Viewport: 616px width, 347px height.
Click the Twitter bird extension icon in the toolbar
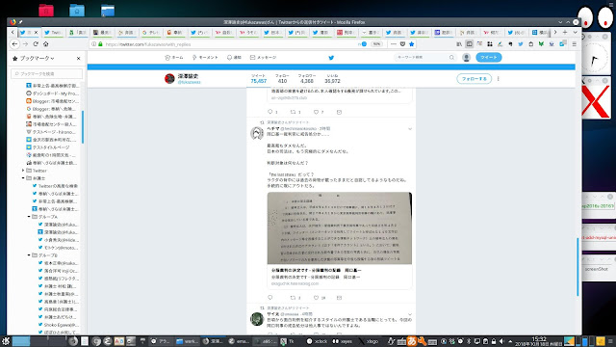pyautogui.click(x=520, y=44)
